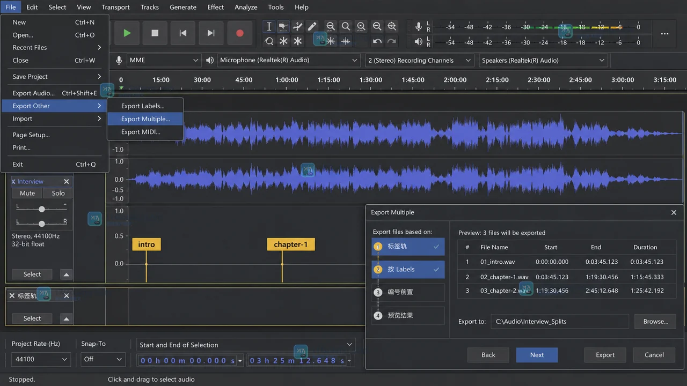Stop playback with the Stop button

click(x=155, y=33)
